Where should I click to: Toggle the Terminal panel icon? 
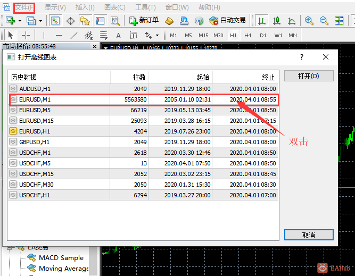tap(100, 21)
